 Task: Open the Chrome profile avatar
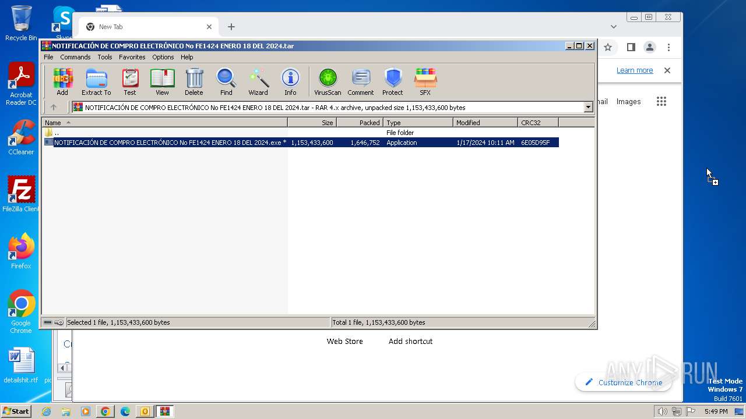[650, 47]
